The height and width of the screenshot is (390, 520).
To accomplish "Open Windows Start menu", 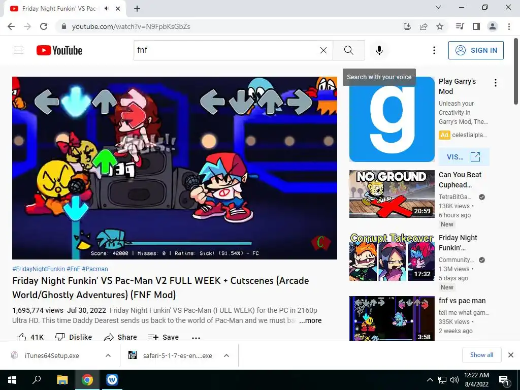I will (x=12, y=380).
